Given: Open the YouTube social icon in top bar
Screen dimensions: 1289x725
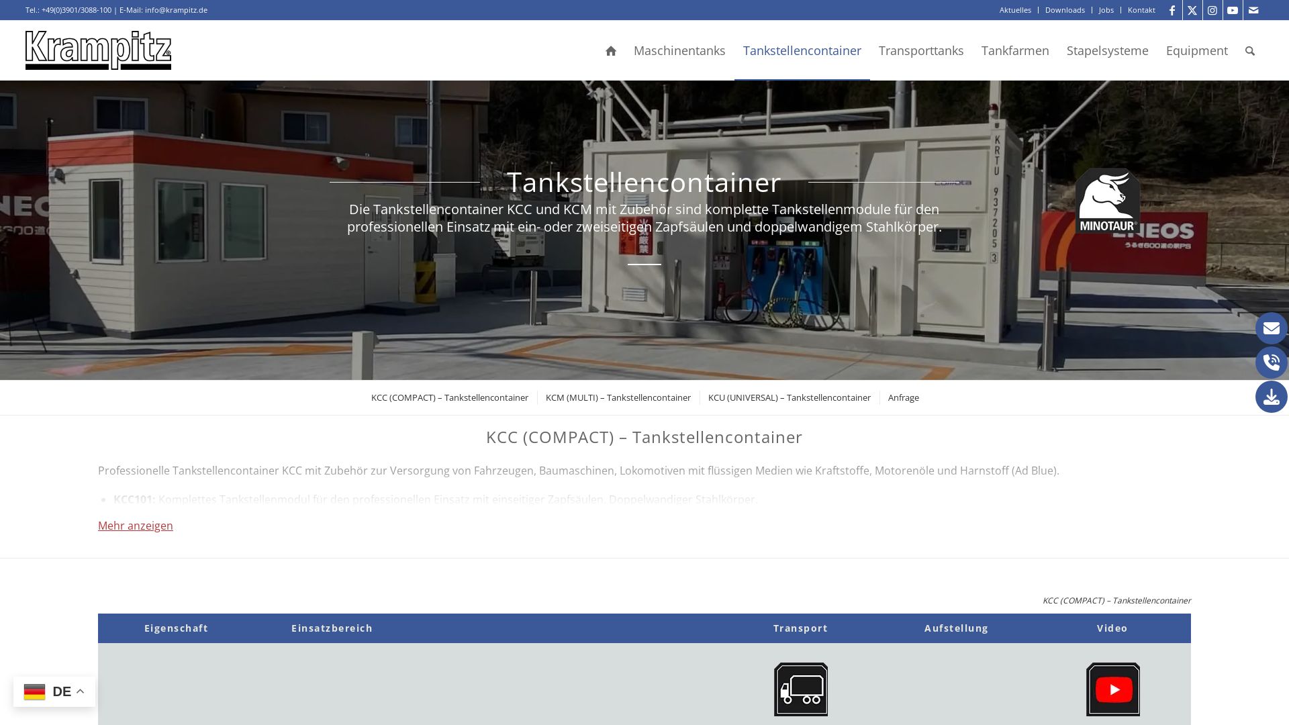Looking at the screenshot, I should pyautogui.click(x=1233, y=10).
